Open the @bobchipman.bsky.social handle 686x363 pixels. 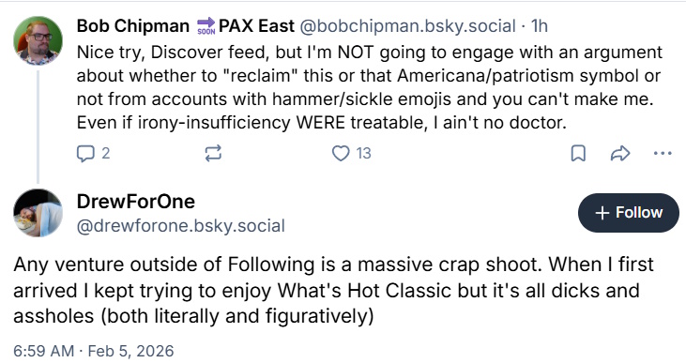click(407, 26)
